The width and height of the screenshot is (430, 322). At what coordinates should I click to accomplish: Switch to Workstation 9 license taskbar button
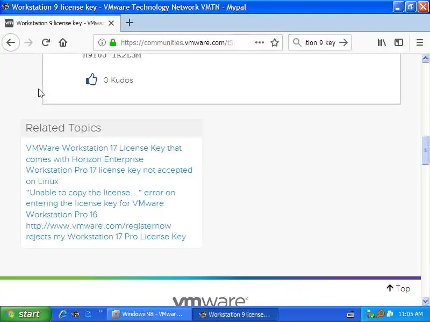coord(235,314)
